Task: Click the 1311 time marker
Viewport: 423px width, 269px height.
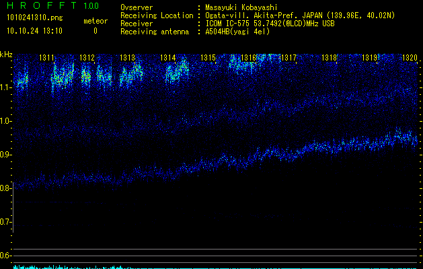Action: (47, 59)
